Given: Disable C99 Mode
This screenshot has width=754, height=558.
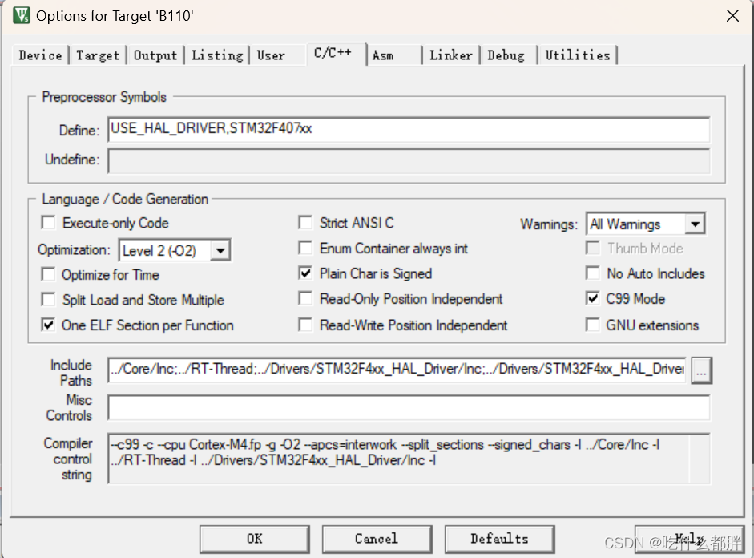Looking at the screenshot, I should tap(592, 300).
